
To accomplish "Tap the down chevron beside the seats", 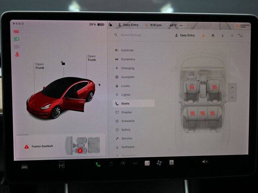I will [232, 97].
